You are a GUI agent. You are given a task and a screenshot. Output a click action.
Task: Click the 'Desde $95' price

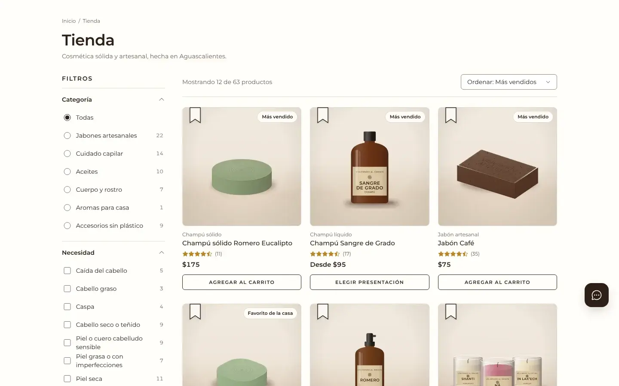click(328, 265)
